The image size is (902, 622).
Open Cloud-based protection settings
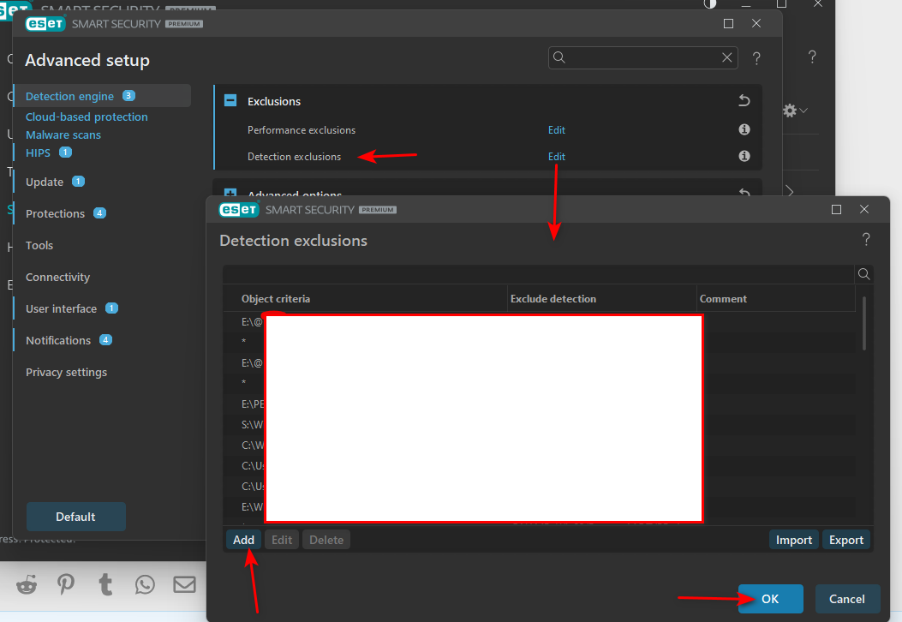point(87,117)
